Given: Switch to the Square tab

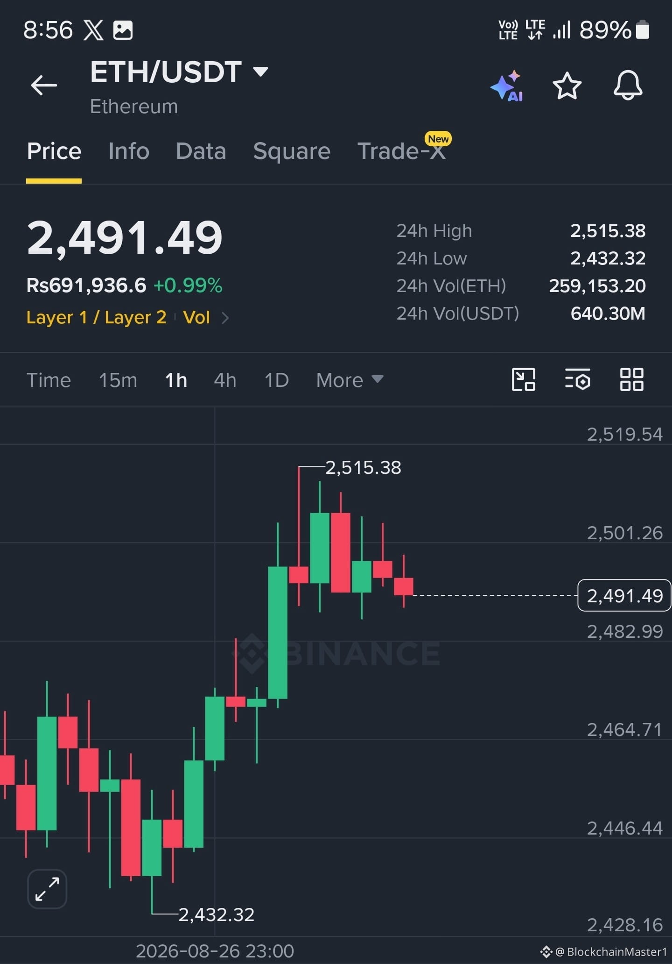Looking at the screenshot, I should (x=292, y=151).
